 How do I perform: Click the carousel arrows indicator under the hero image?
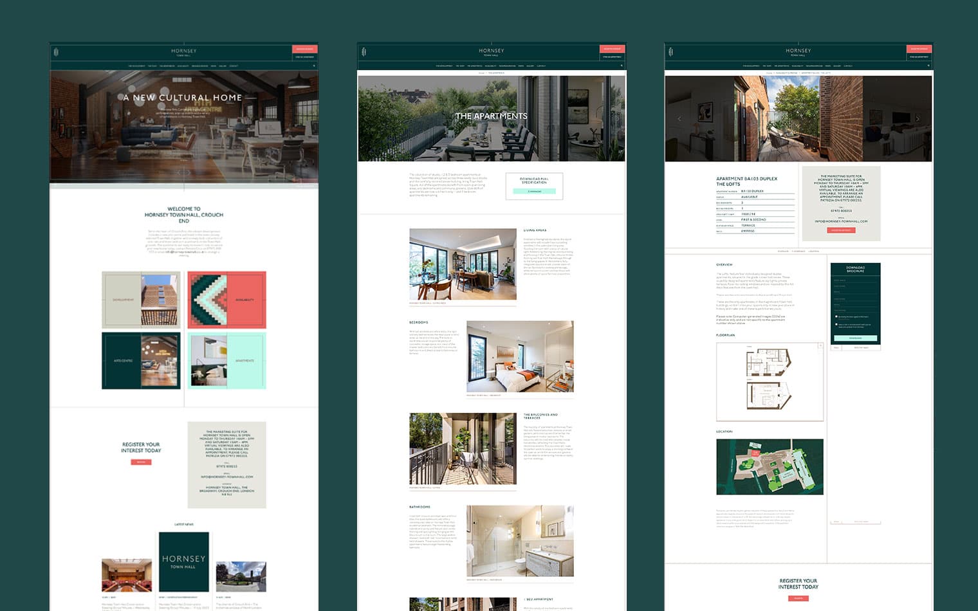(x=183, y=172)
